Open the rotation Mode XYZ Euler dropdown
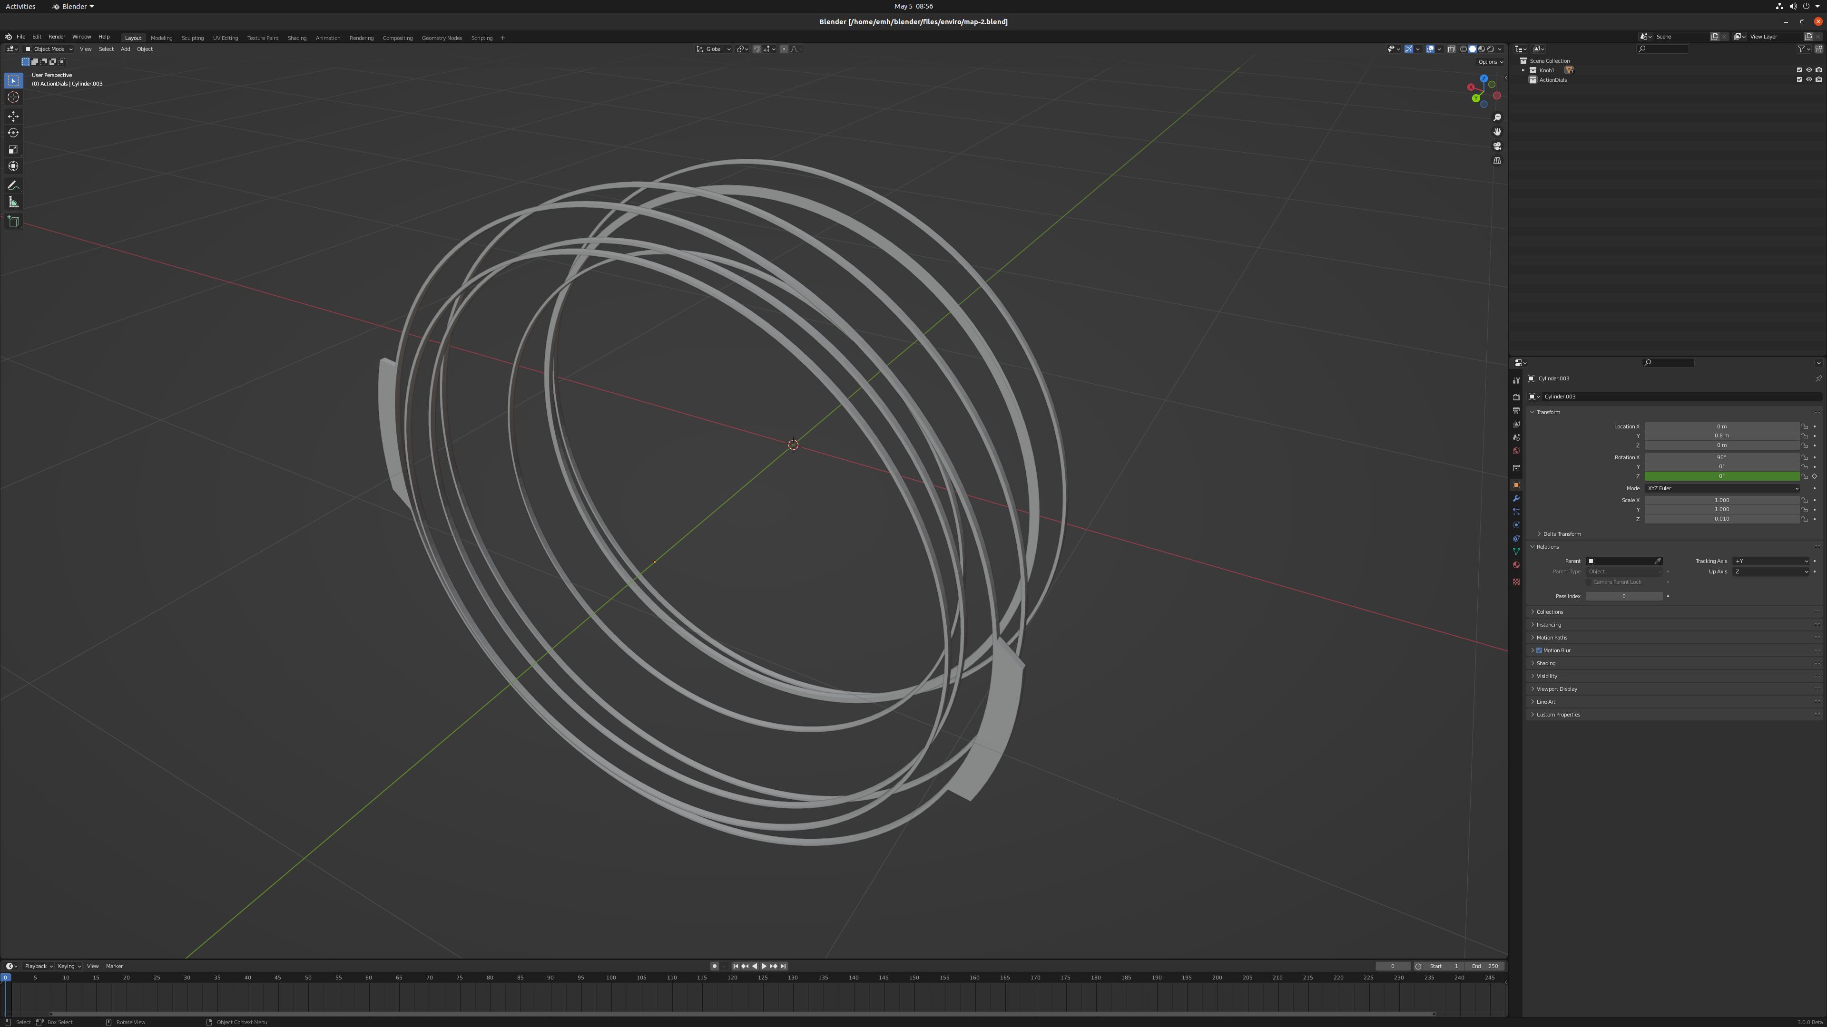This screenshot has height=1027, width=1827. (1722, 488)
